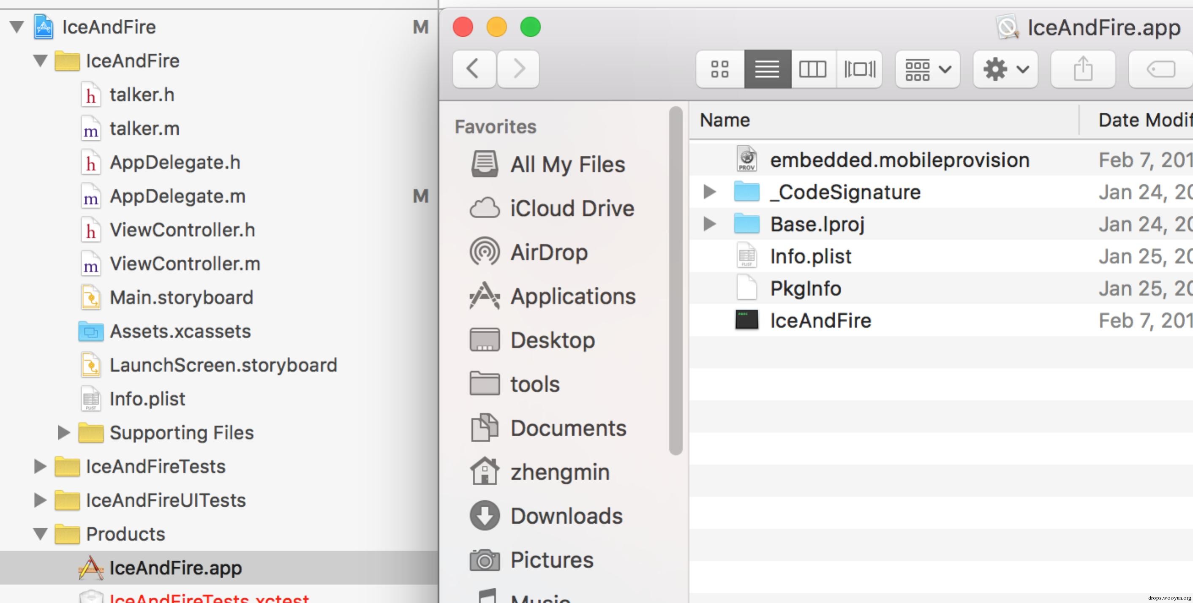The image size is (1193, 603).
Task: Select the list view icon in Finder
Action: (x=767, y=68)
